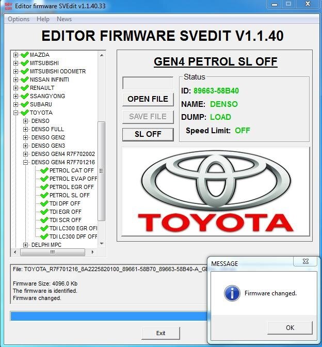This screenshot has height=347, width=322.
Task: Open the Options menu
Action: click(x=19, y=19)
